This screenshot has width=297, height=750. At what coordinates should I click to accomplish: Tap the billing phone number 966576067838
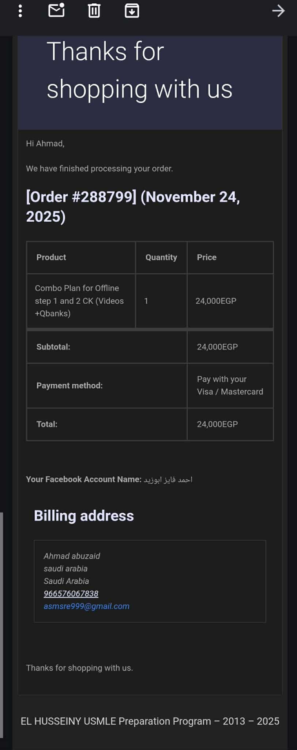71,594
